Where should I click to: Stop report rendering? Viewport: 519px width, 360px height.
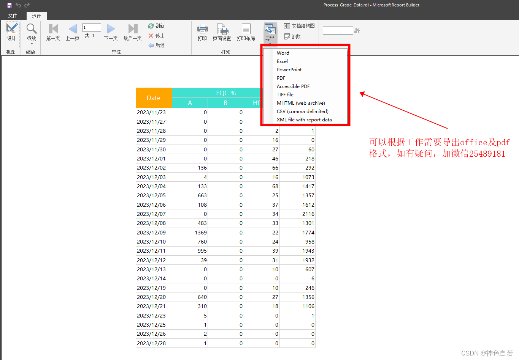pyautogui.click(x=156, y=36)
